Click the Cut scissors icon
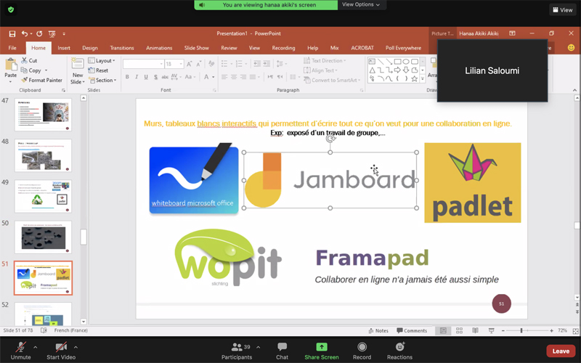 (x=25, y=60)
